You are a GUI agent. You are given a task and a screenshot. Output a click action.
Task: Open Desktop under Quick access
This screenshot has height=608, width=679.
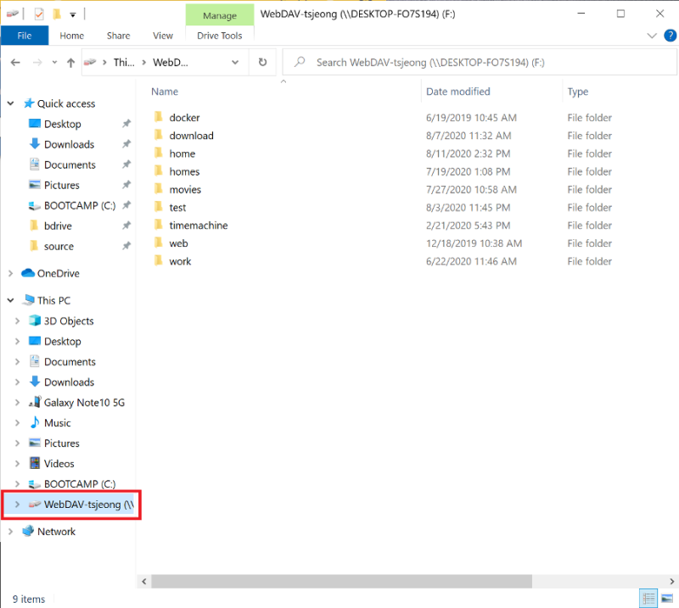[x=62, y=124]
